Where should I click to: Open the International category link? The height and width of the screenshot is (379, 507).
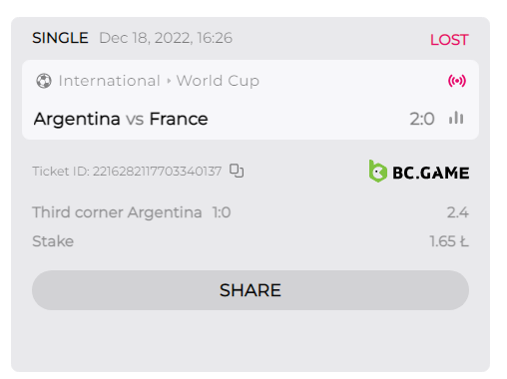110,81
